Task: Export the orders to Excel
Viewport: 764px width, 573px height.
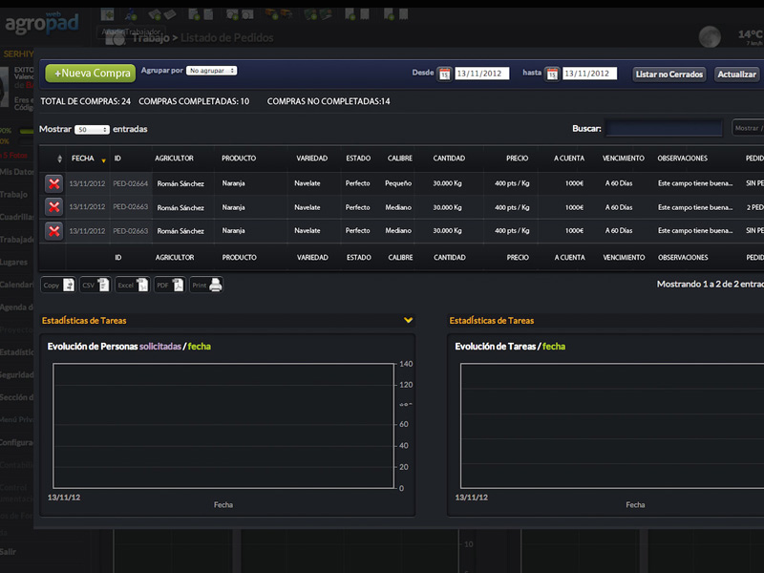Action: [x=131, y=285]
